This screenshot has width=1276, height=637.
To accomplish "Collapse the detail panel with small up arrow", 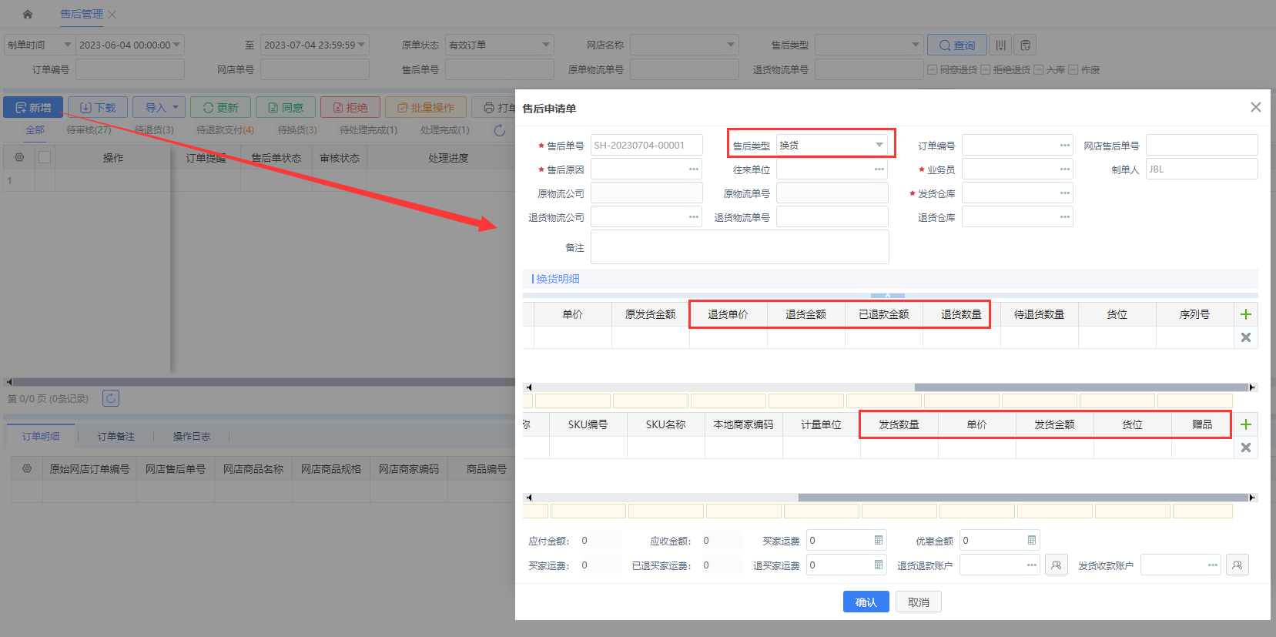I will point(888,296).
